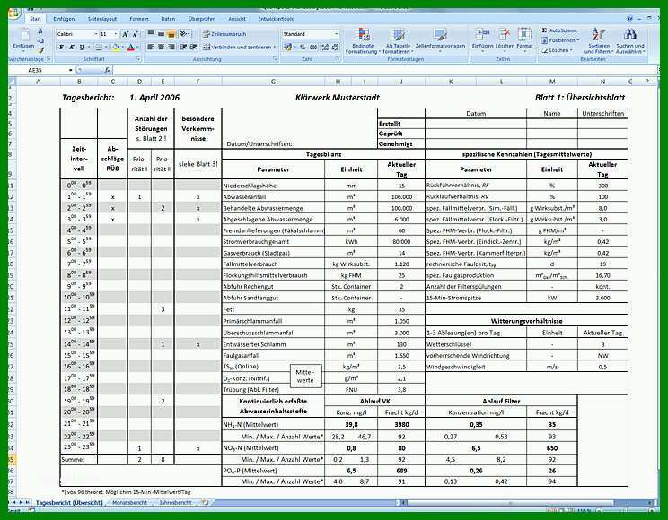Screen dimensions: 668x520
Task: Open the Jahresbericht sheet tab
Action: [x=175, y=503]
